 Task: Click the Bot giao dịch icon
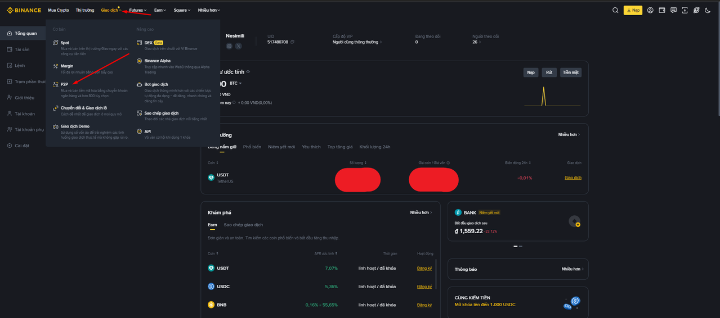pos(140,84)
